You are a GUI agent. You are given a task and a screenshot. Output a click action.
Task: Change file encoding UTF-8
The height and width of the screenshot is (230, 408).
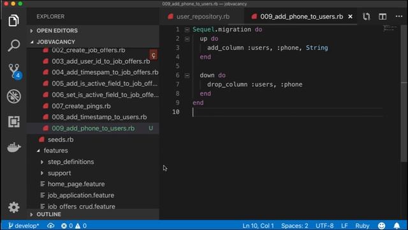click(324, 226)
